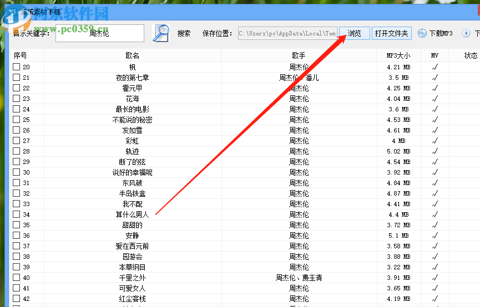
Task: Check the box for song 20 枫
Action: [17, 66]
